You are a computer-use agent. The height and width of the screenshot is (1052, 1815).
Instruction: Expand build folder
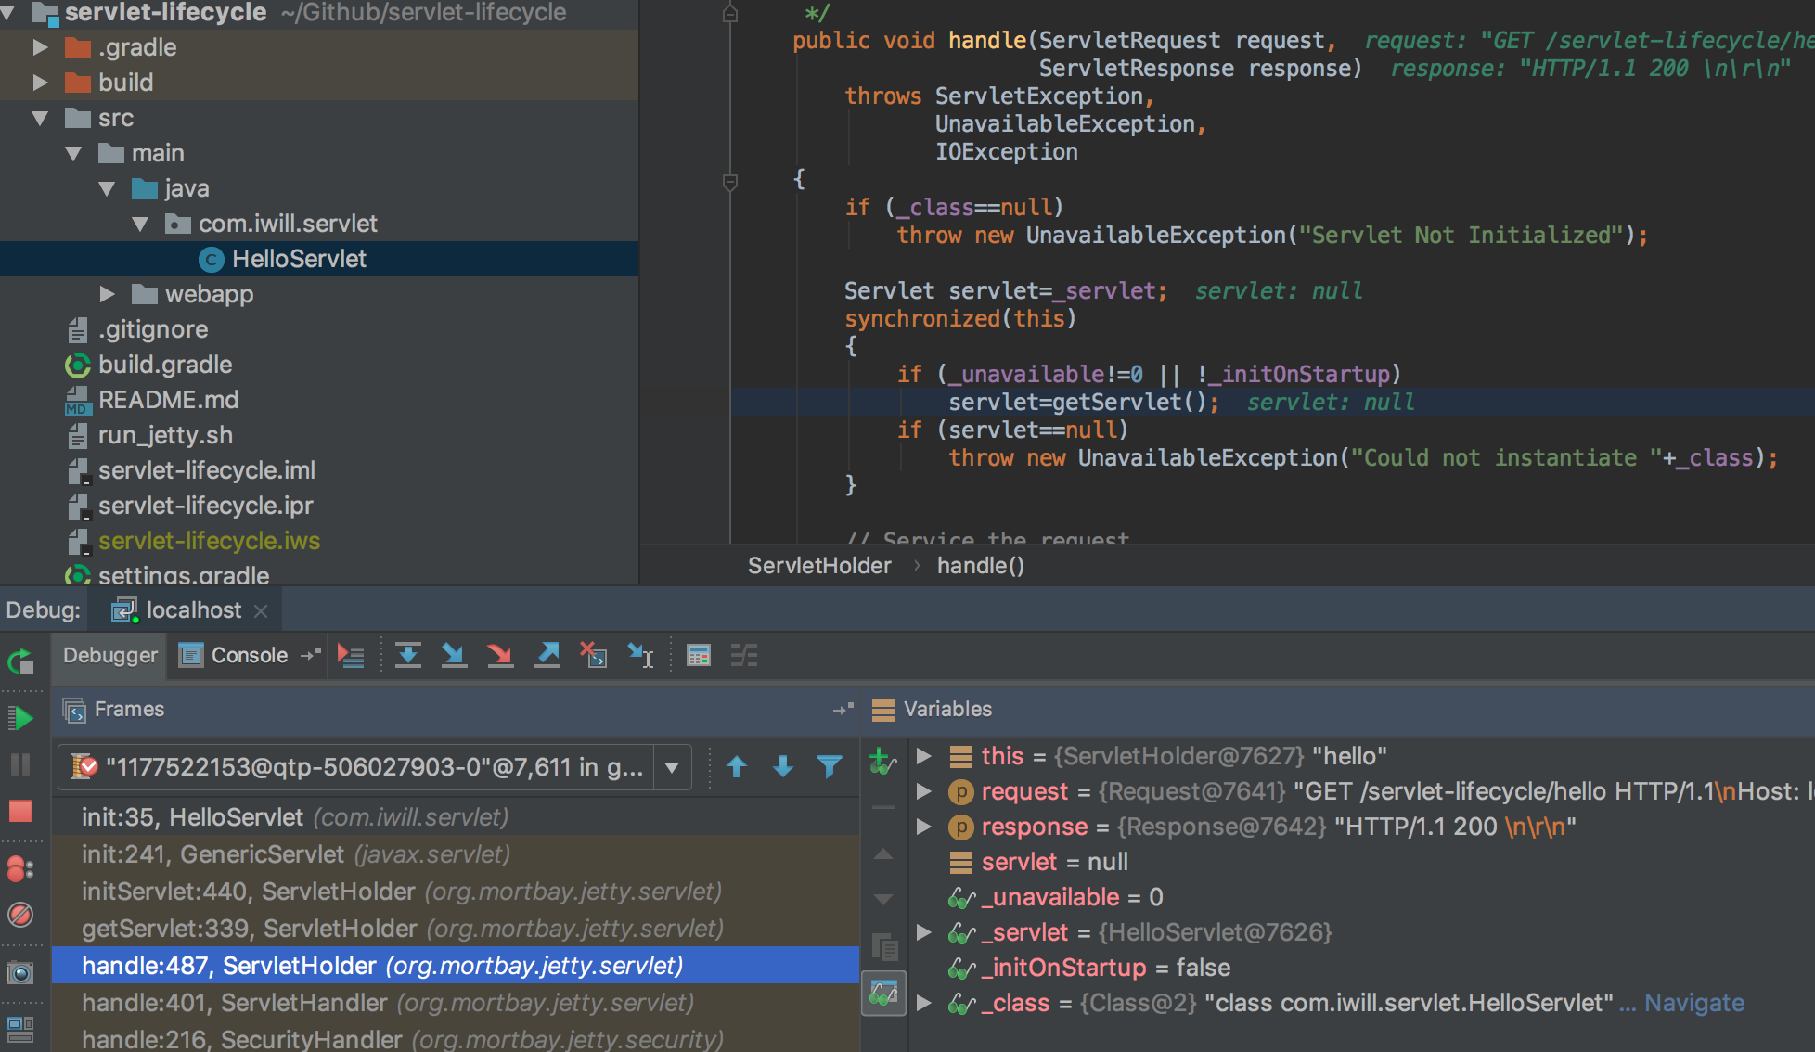tap(41, 83)
